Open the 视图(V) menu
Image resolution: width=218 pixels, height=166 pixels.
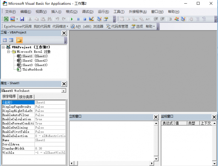coord(41,12)
